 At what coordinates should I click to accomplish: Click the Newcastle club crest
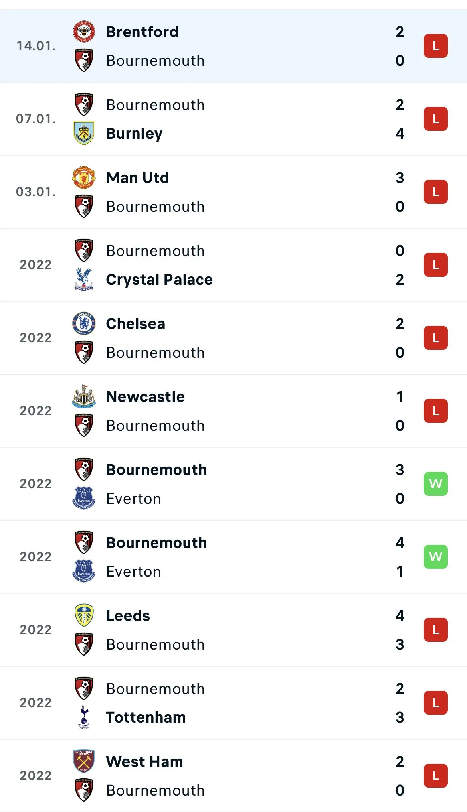[x=84, y=396]
